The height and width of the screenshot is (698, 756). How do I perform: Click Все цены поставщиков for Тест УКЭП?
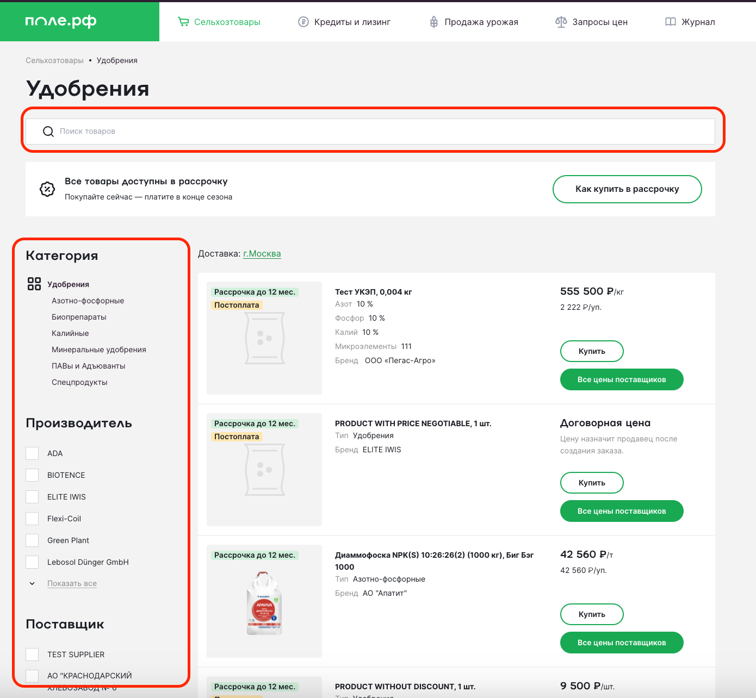[622, 379]
